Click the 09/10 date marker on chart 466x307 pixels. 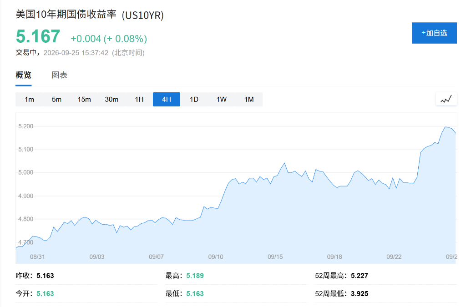(216, 257)
